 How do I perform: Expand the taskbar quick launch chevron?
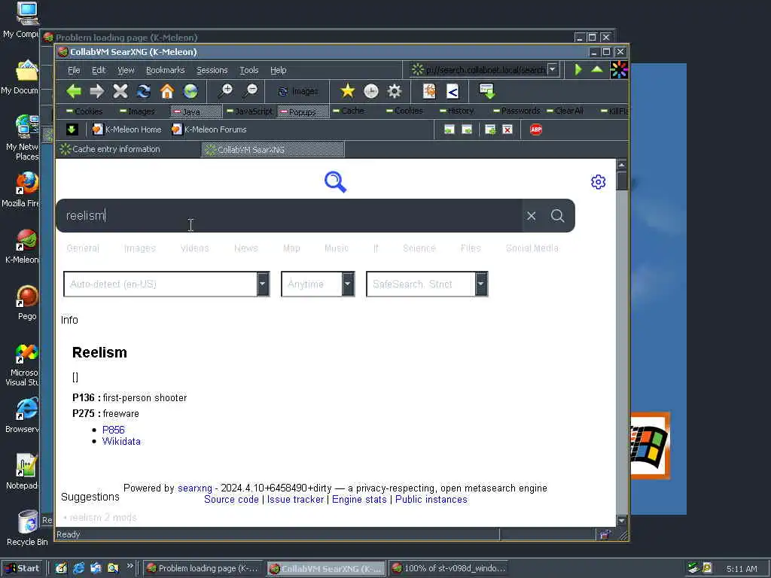[x=130, y=566]
